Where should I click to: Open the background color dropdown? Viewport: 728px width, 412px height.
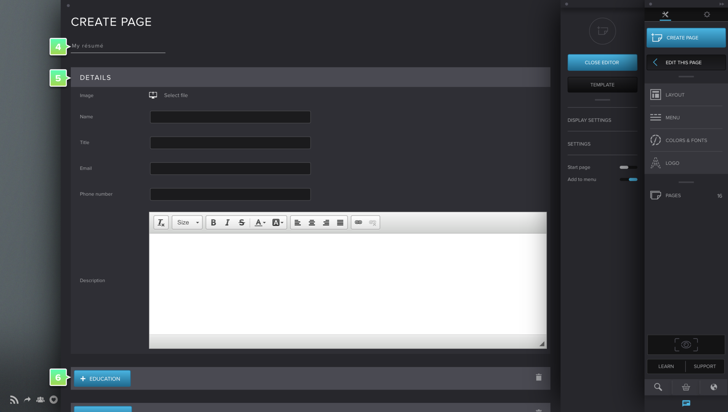[x=278, y=222]
